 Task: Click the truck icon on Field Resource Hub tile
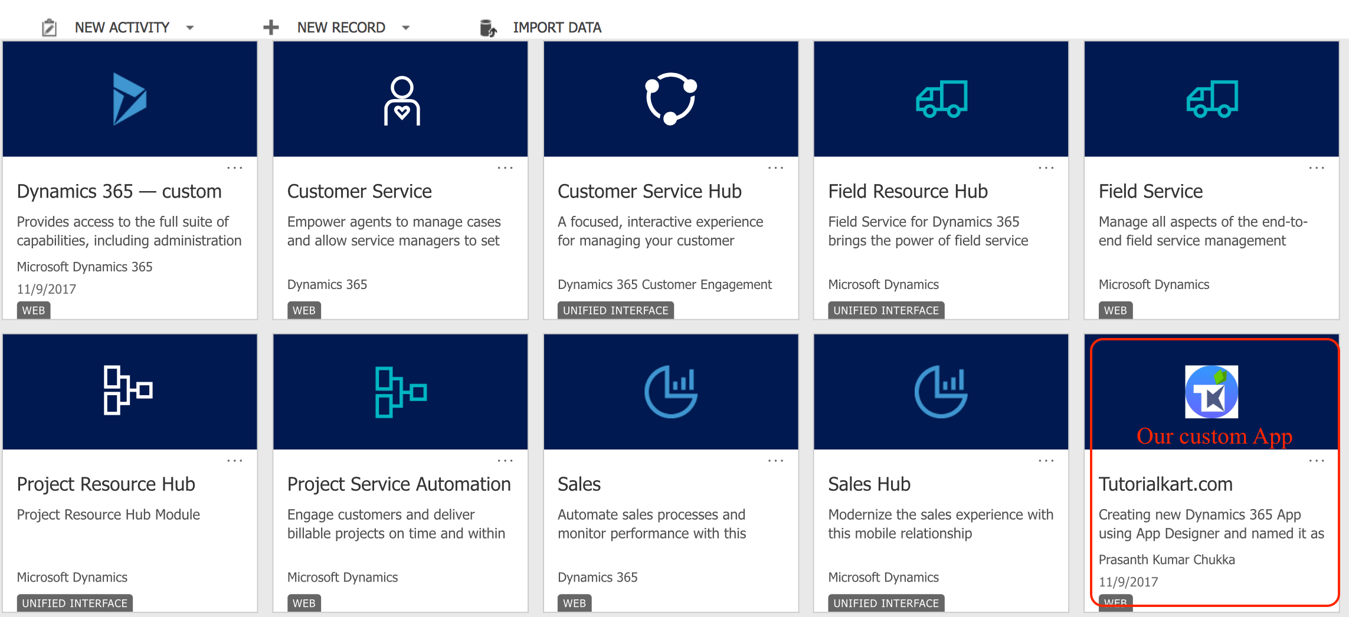[941, 98]
